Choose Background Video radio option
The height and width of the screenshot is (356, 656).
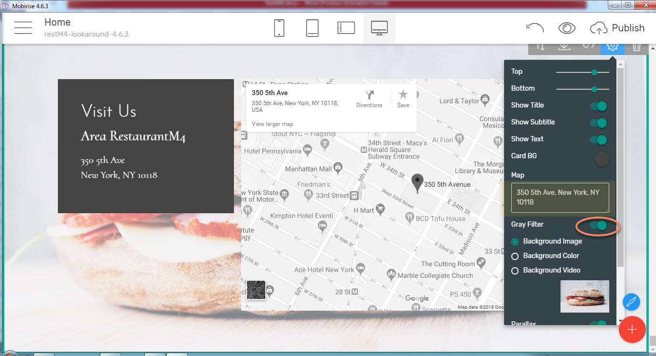(x=515, y=271)
